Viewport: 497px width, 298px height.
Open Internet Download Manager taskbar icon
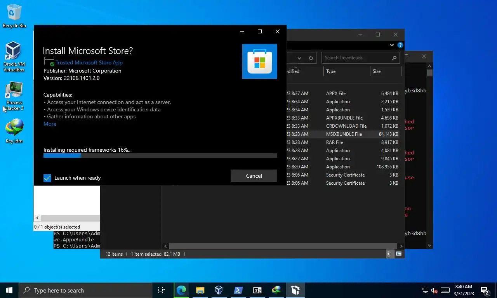pyautogui.click(x=276, y=290)
